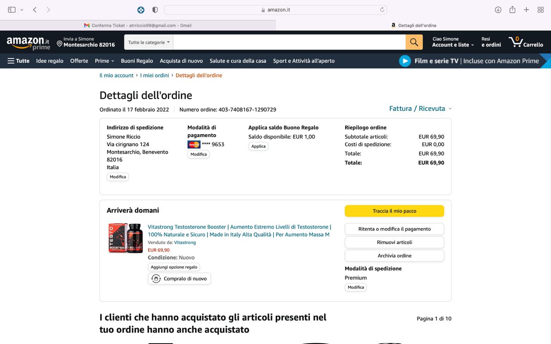
Task: Open Safari tab overview icon
Action: [541, 9]
